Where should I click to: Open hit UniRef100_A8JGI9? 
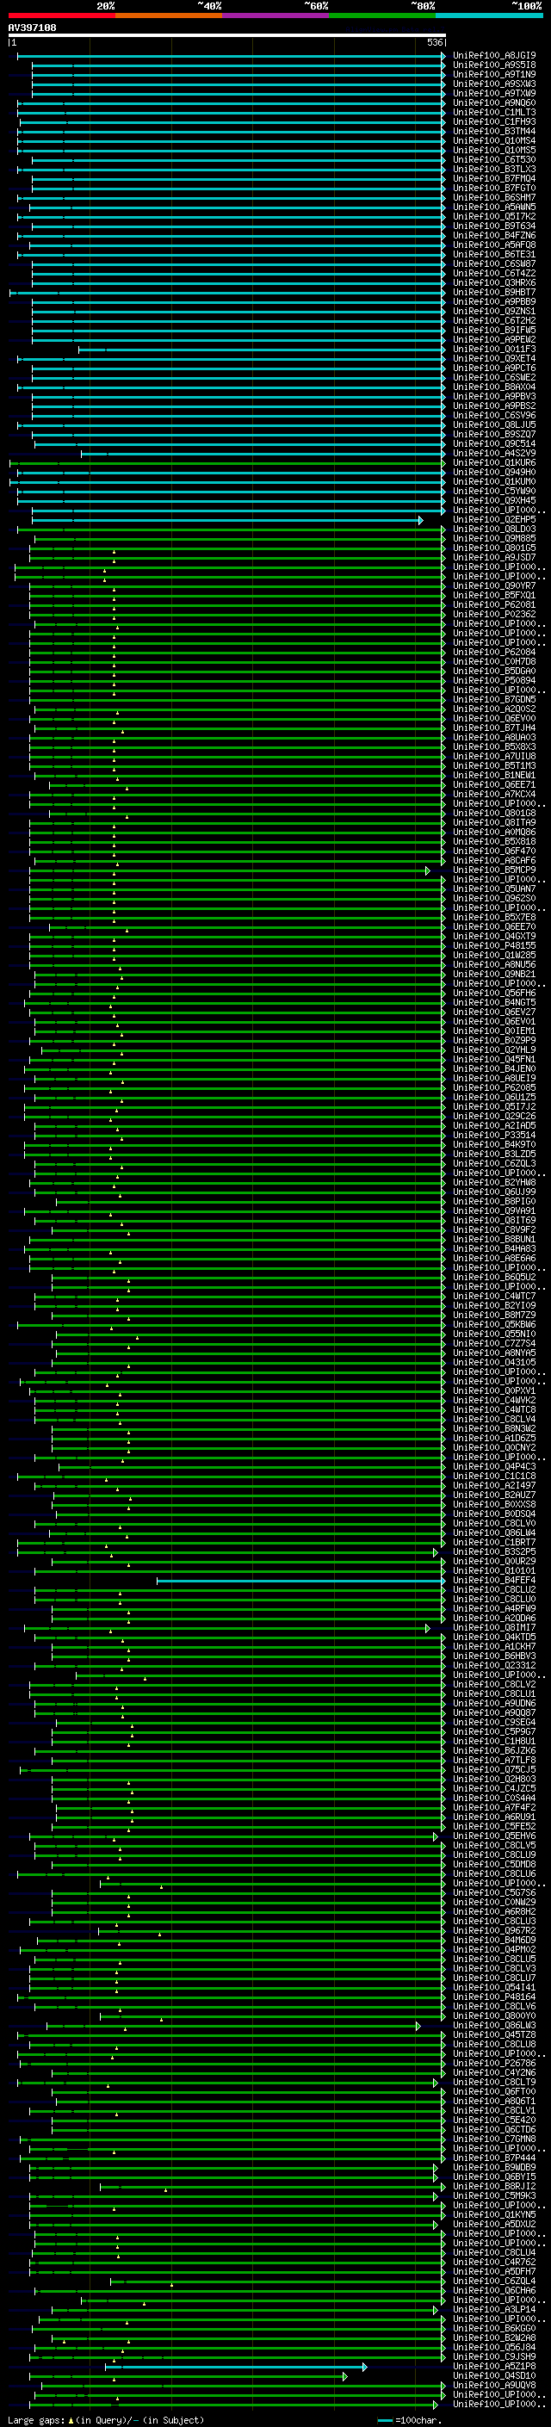click(494, 56)
